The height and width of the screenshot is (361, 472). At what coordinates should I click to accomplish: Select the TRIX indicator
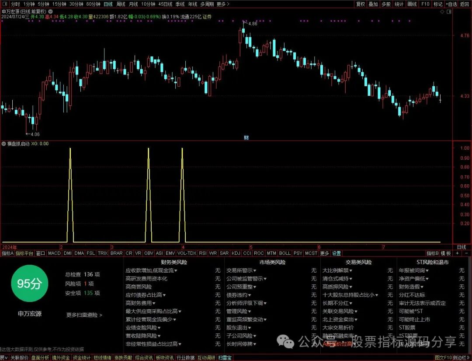tap(103, 253)
